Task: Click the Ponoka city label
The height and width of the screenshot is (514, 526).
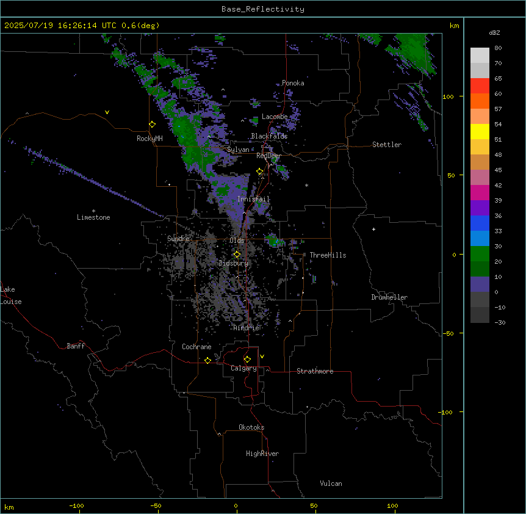Action: click(x=293, y=83)
